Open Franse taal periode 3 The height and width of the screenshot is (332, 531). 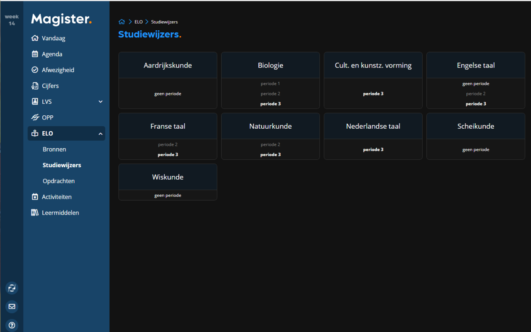168,155
